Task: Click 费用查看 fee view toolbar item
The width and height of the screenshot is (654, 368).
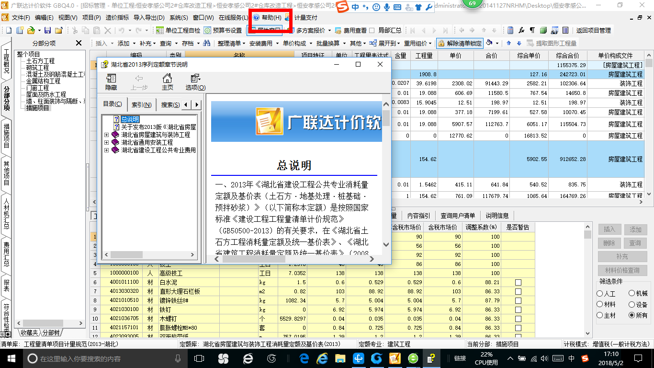Action: [350, 30]
